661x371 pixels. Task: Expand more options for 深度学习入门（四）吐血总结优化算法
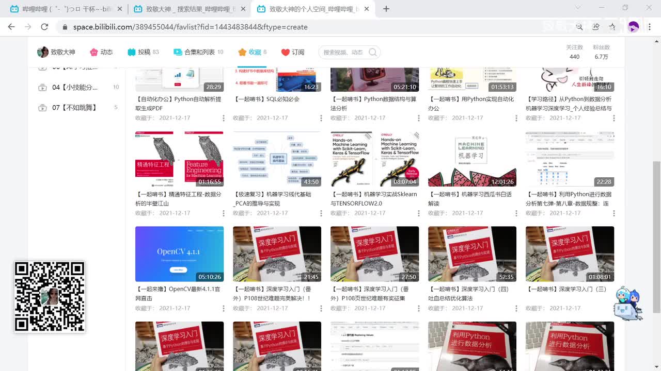point(516,309)
